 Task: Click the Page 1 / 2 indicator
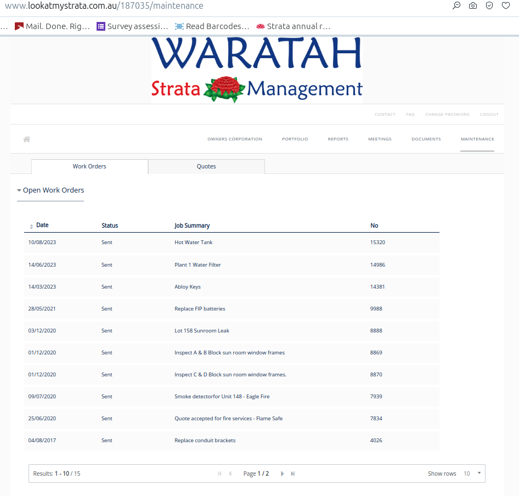[x=256, y=474]
